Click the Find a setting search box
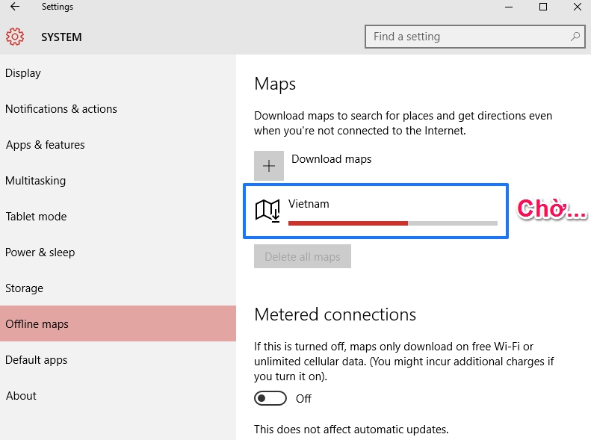This screenshot has height=440, width=591. pos(467,37)
